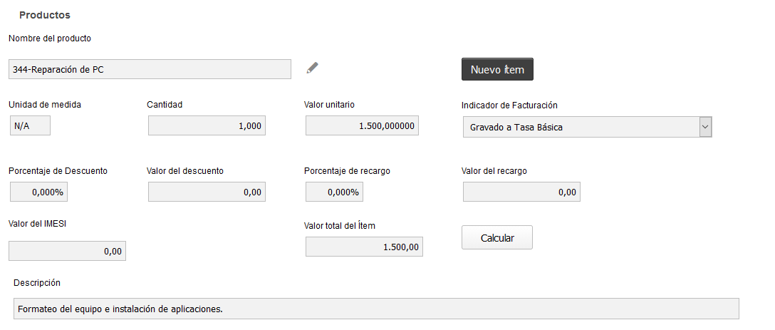Select the 344-Reparación de PC name field
775x330 pixels.
tap(150, 69)
